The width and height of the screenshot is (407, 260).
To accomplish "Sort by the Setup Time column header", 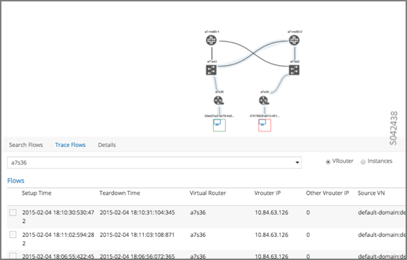I will (x=36, y=193).
